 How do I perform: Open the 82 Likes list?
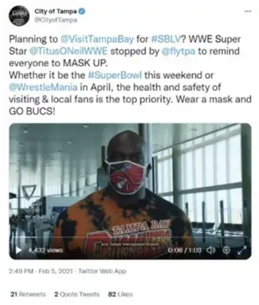(x=120, y=294)
